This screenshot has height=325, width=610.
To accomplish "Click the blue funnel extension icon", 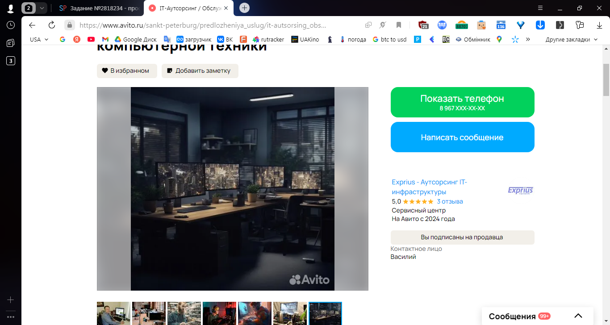I will pos(521,25).
